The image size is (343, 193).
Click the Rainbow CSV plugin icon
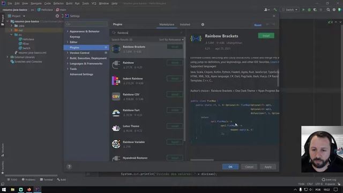116,96
